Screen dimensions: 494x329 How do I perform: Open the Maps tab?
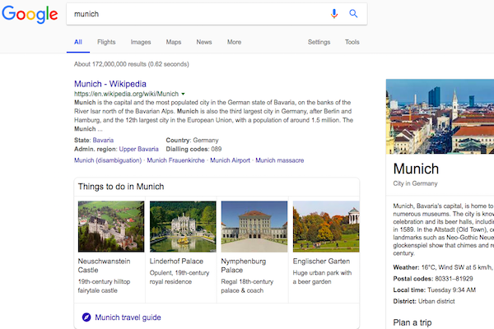pos(174,42)
